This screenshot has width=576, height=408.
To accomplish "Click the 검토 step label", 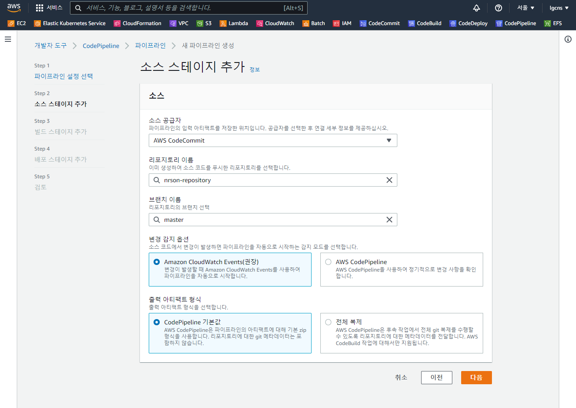I will [x=40, y=187].
